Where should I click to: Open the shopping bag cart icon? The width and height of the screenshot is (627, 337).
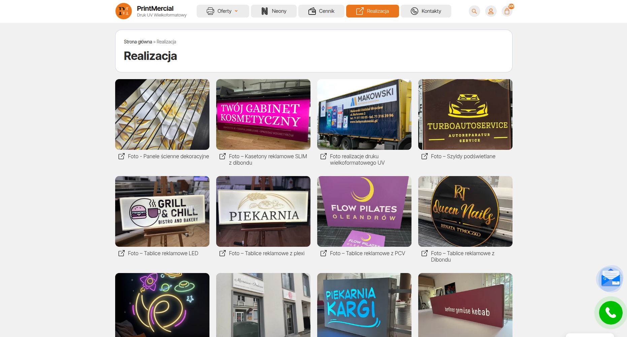click(507, 11)
